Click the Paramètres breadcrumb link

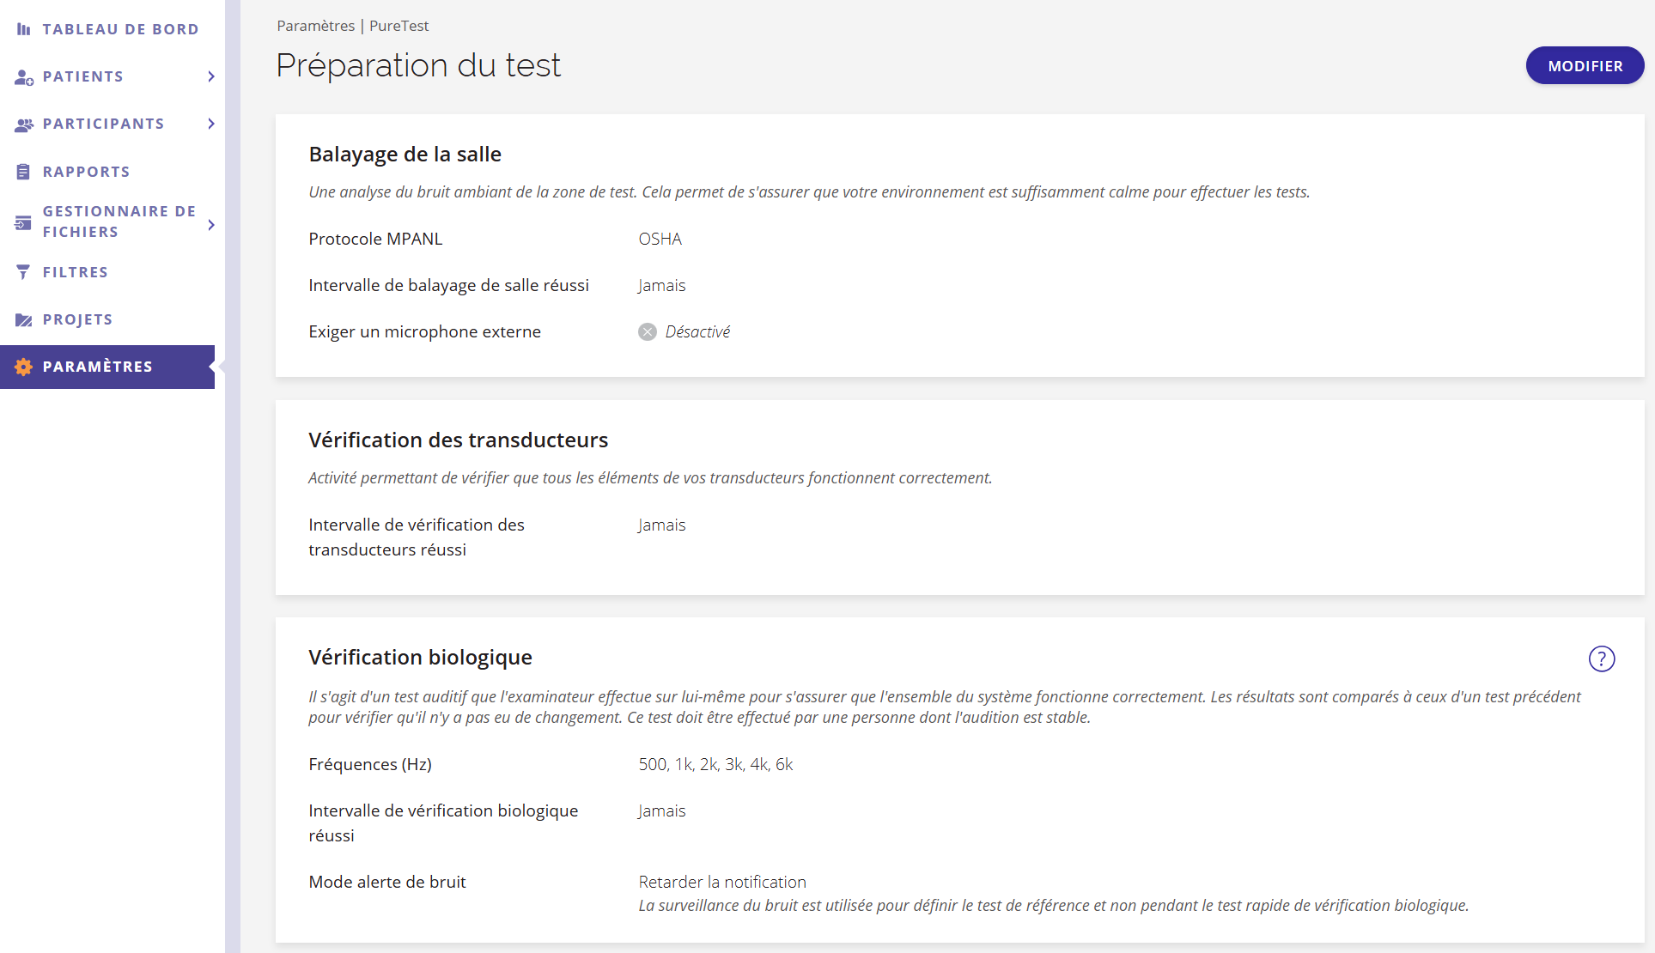pyautogui.click(x=315, y=26)
